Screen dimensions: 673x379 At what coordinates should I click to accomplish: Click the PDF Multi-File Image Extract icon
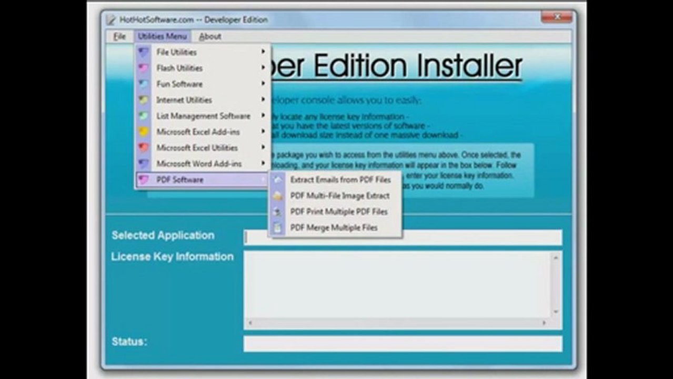click(x=278, y=196)
